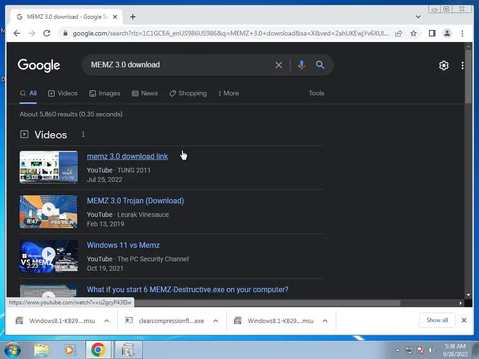Click the Chrome taskbar icon
Image resolution: width=479 pixels, height=359 pixels.
coord(98,350)
